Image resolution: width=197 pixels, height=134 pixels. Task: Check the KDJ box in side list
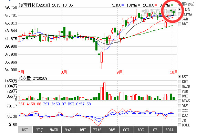[x=179, y=82]
